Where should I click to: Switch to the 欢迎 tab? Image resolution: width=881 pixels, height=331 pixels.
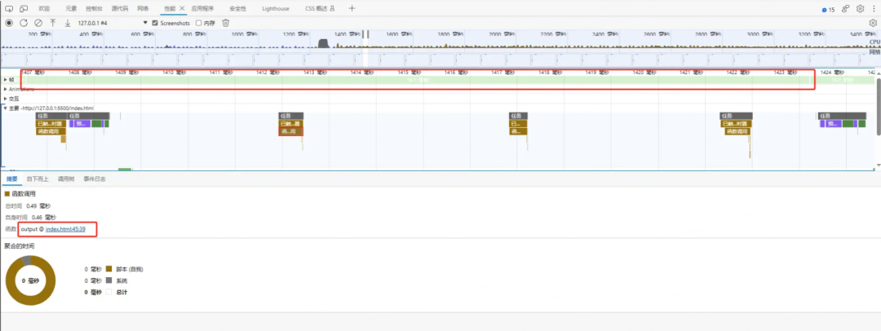pos(43,9)
